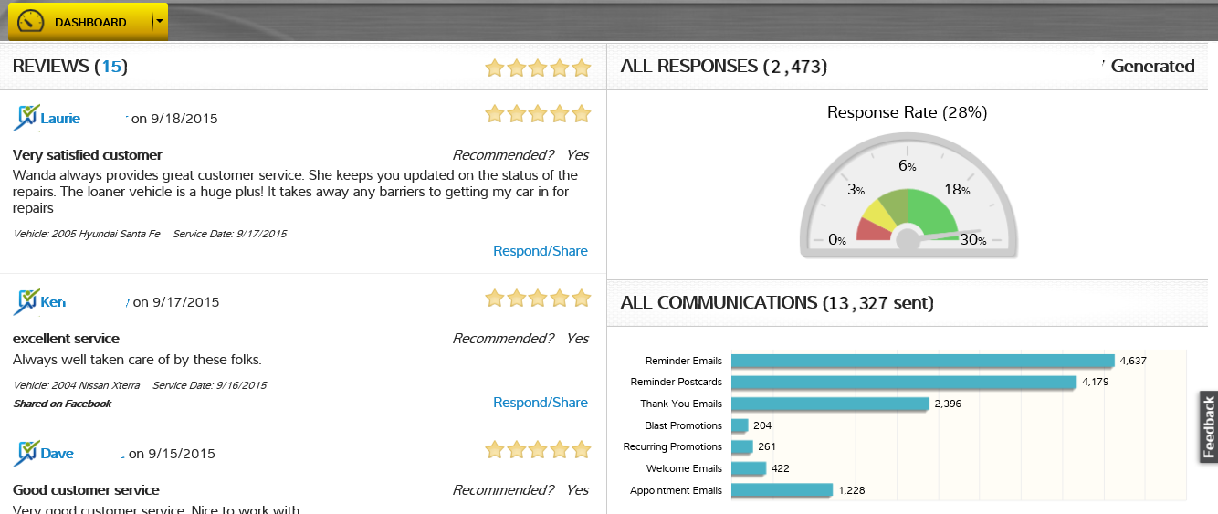
Task: Click the star rating on Ken's review
Action: click(538, 298)
